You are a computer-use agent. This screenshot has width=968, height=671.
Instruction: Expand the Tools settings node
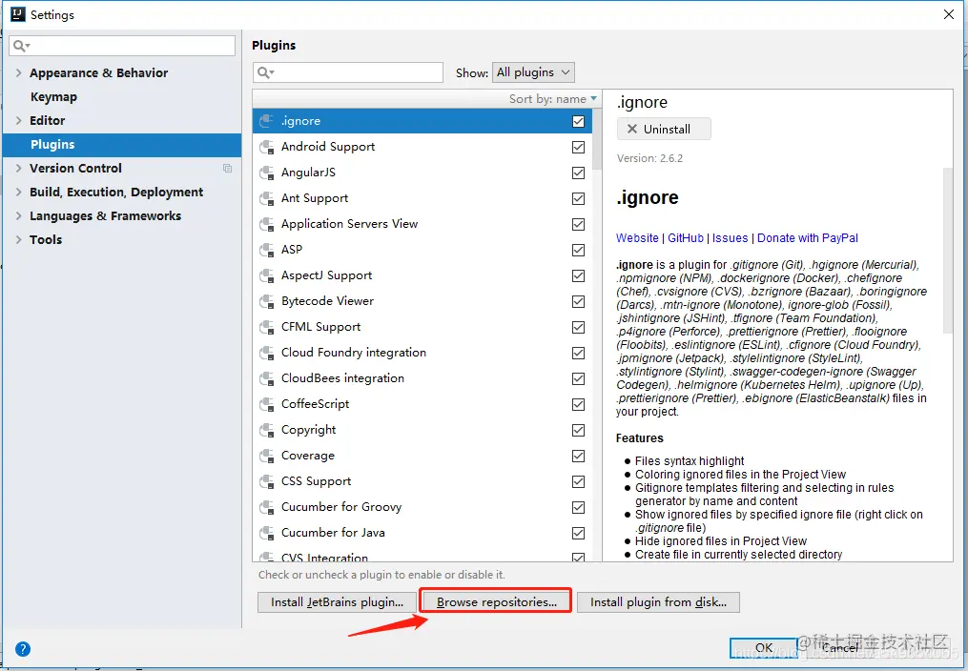pos(18,239)
